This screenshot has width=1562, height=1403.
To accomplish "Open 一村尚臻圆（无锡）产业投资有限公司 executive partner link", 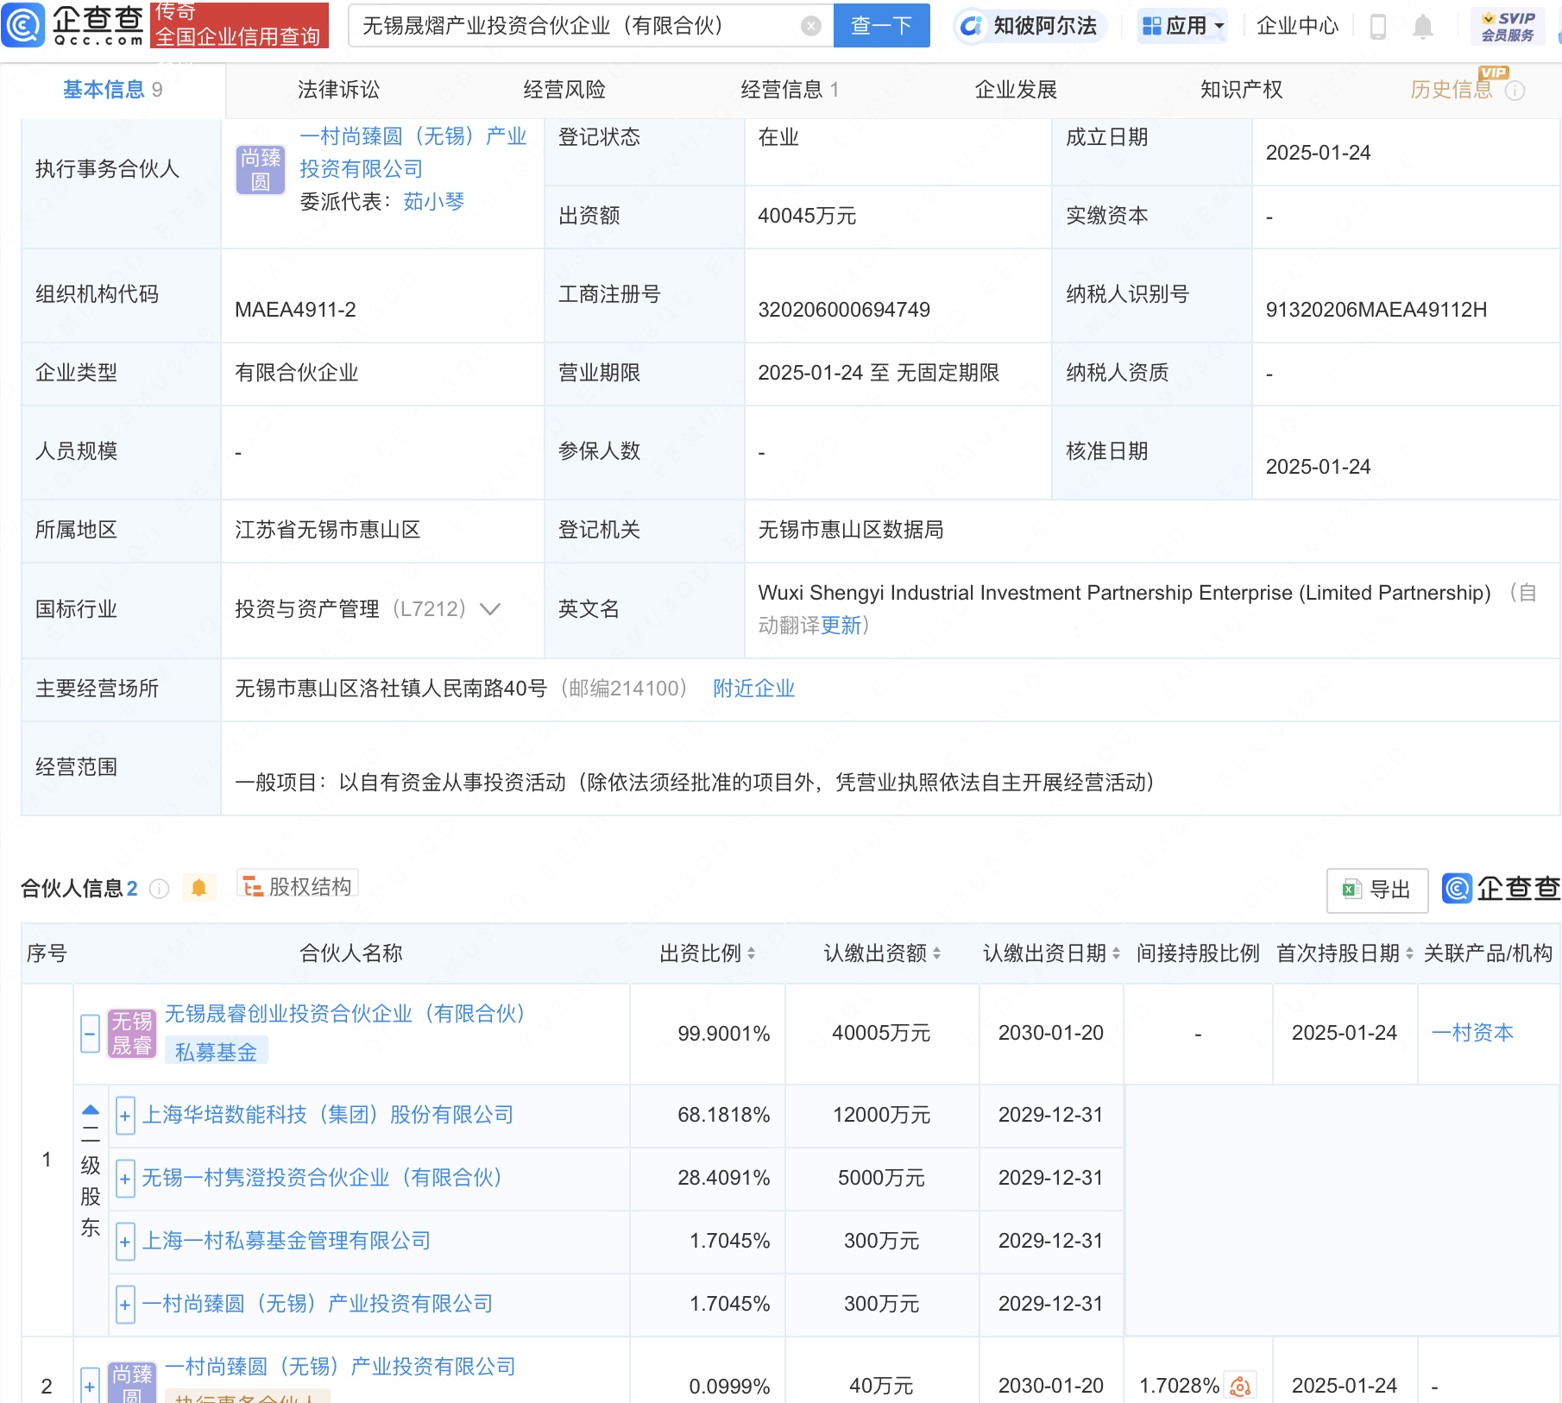I will [x=413, y=153].
